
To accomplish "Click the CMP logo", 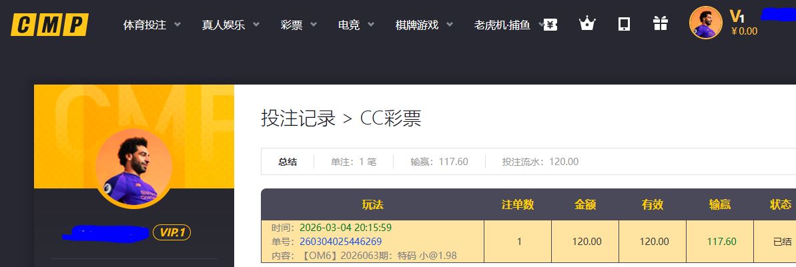I will point(49,25).
